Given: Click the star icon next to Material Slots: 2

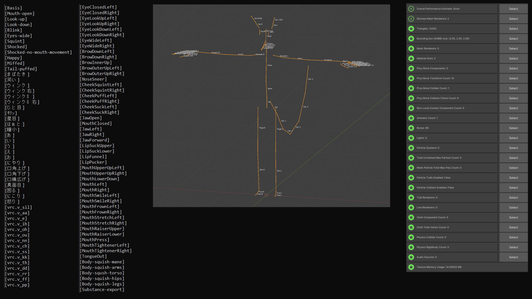Looking at the screenshot, I should coord(411,58).
